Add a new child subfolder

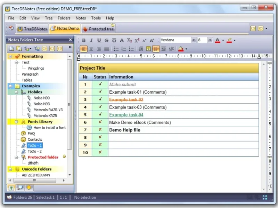point(19,48)
